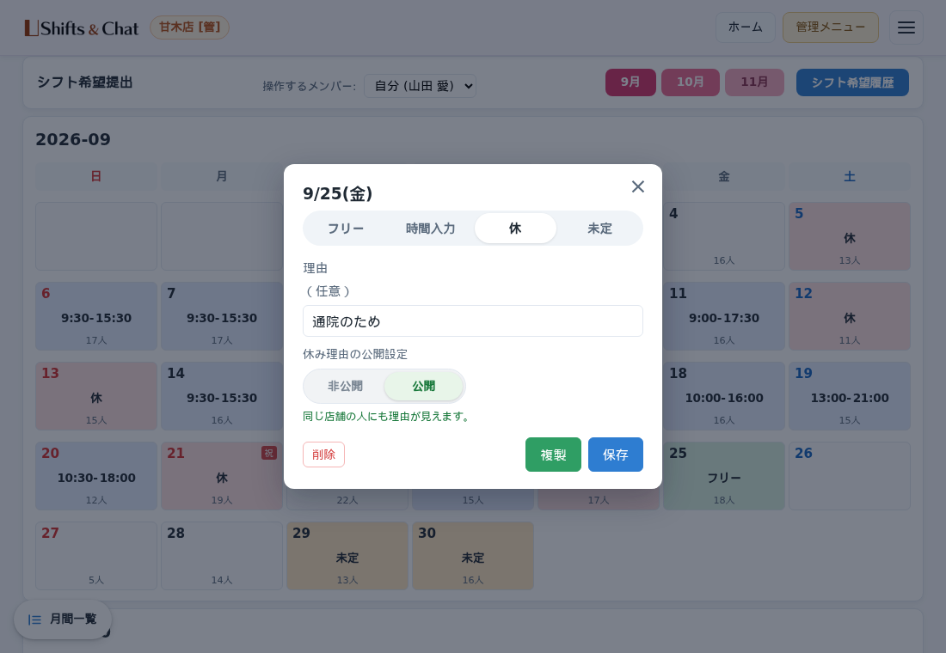
Task: Open the September 27 calendar cell
Action: click(96, 556)
